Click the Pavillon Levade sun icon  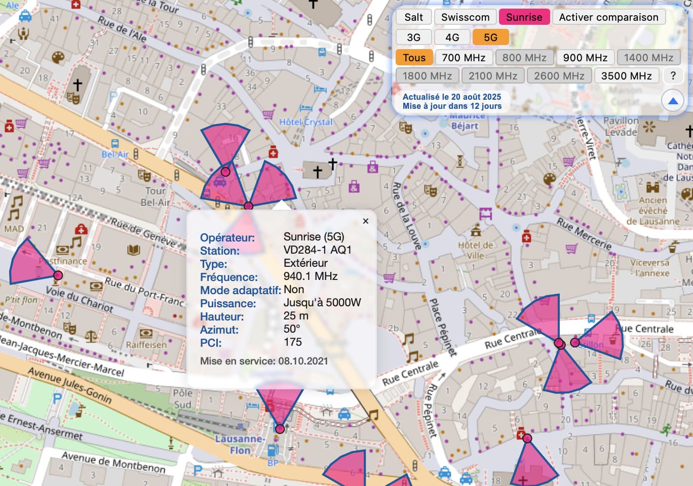(649, 126)
